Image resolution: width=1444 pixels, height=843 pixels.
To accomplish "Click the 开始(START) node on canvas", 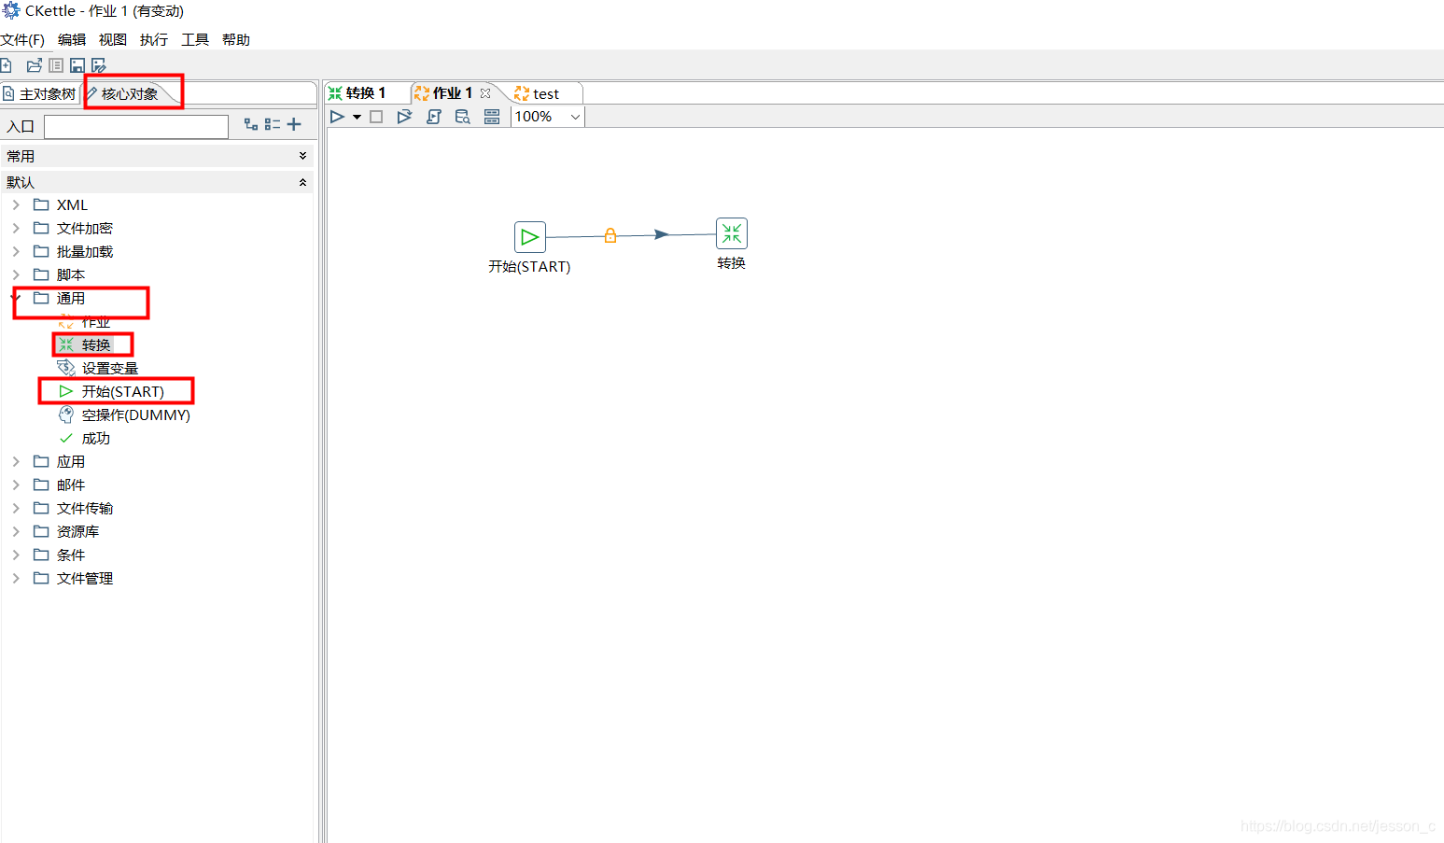I will tap(529, 237).
